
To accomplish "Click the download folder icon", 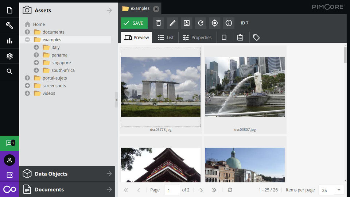I will pos(186,23).
